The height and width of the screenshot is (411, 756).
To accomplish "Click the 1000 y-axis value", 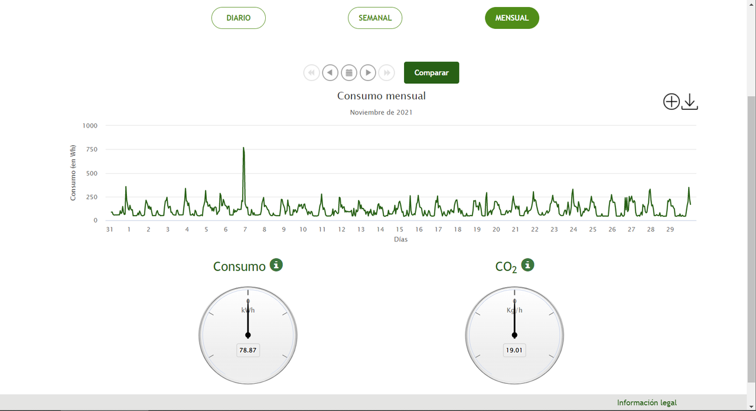I will [90, 126].
